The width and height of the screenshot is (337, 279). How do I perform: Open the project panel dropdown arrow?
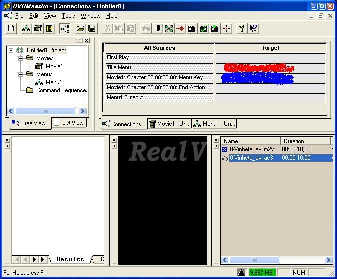[80, 40]
